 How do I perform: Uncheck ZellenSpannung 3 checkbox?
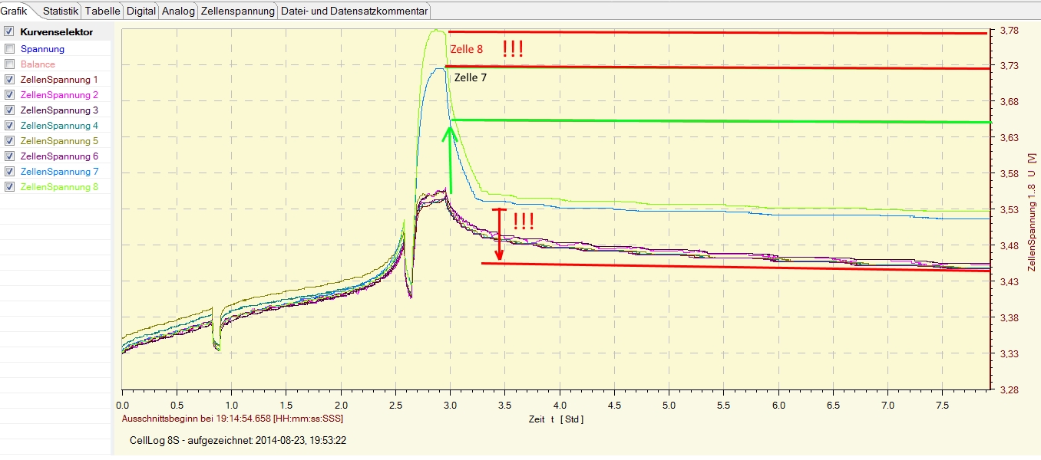9,110
